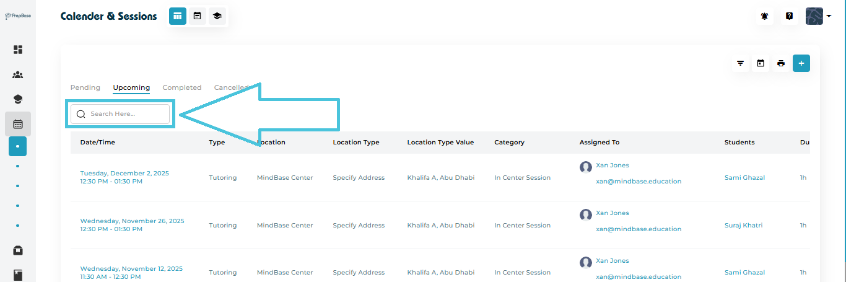Click the print icon

(781, 63)
